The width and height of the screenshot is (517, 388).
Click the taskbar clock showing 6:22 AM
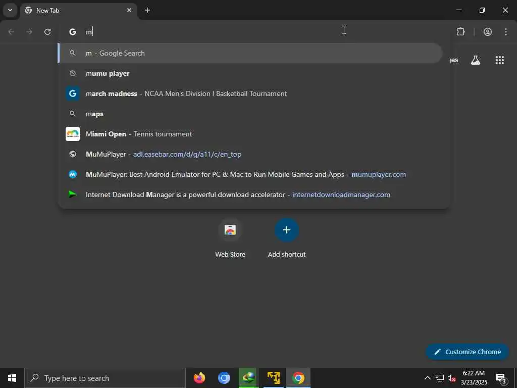coord(474,378)
